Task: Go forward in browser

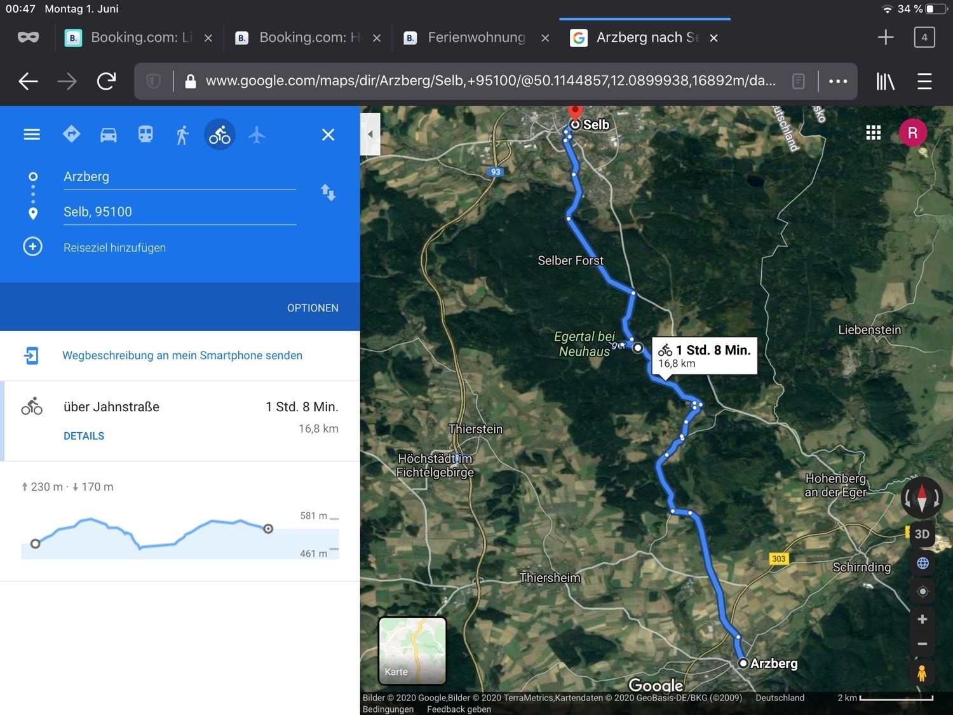Action: [x=67, y=81]
